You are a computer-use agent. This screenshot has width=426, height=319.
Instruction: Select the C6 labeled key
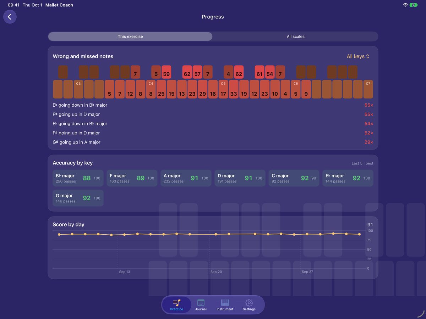click(x=296, y=89)
